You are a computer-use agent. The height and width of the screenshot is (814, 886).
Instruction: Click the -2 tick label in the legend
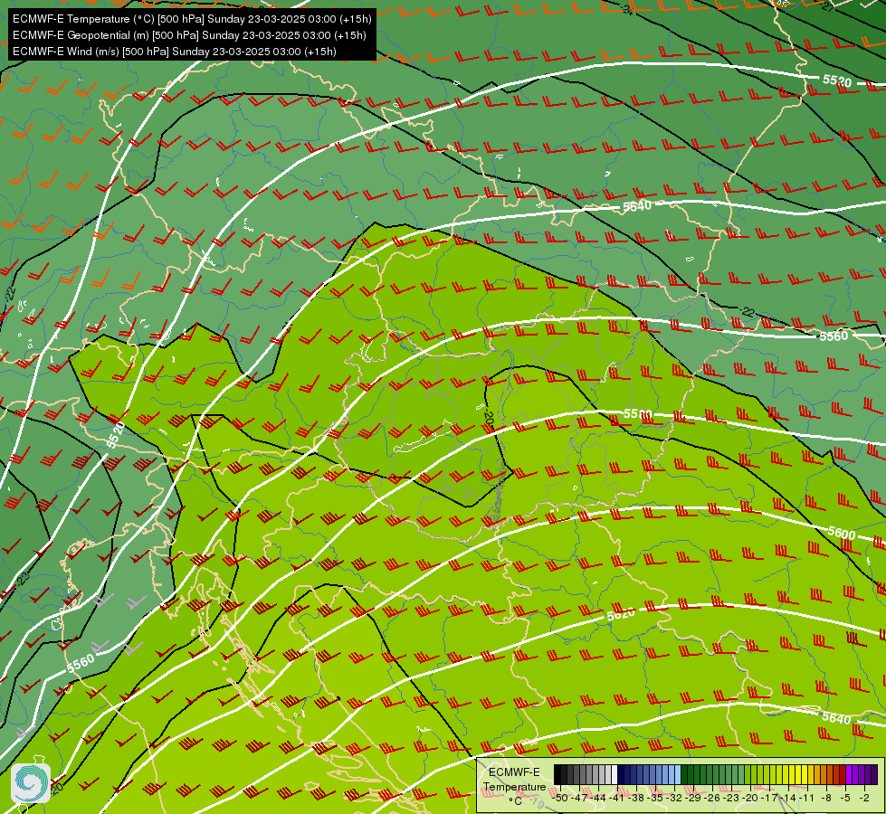point(864,798)
